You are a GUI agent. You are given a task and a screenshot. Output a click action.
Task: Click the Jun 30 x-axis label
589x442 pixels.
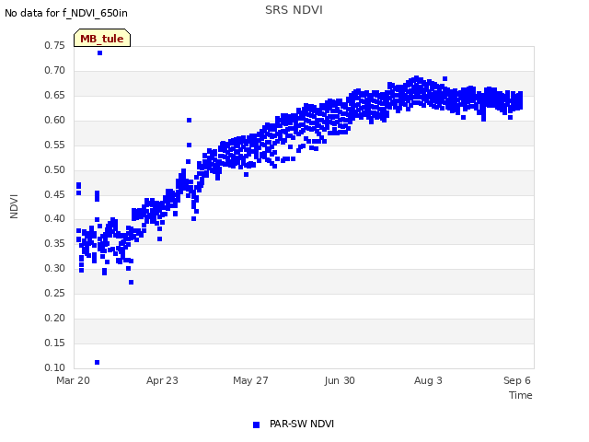click(x=340, y=380)
